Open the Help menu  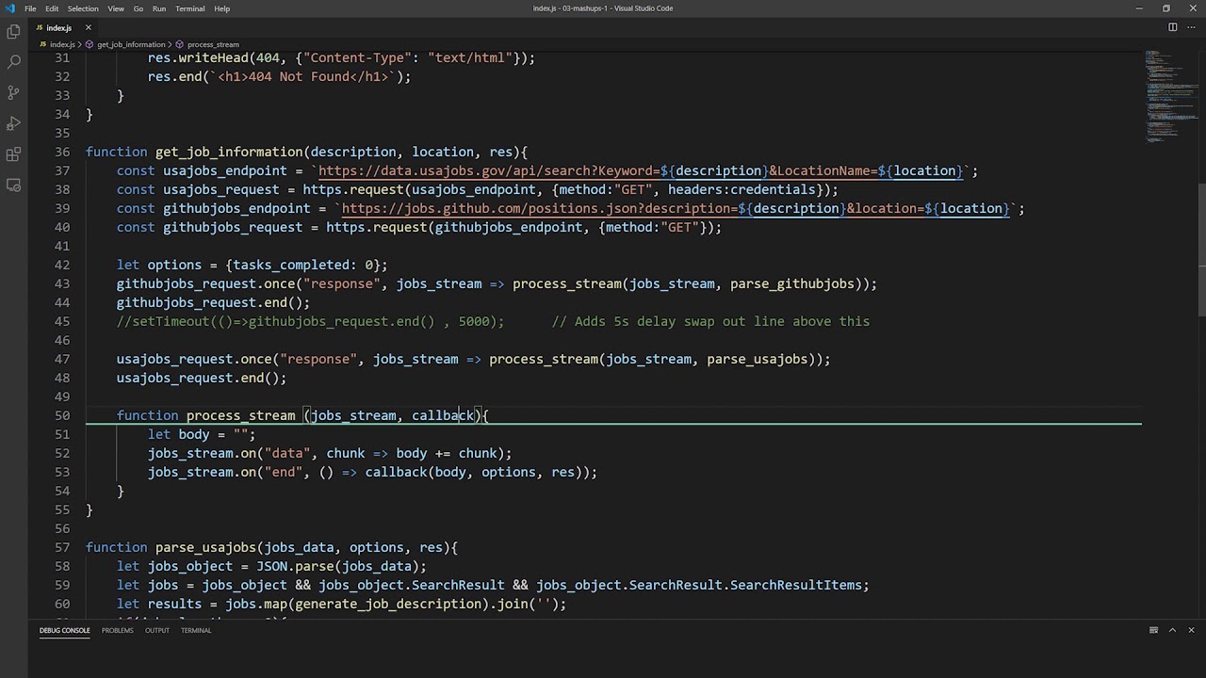pos(221,8)
